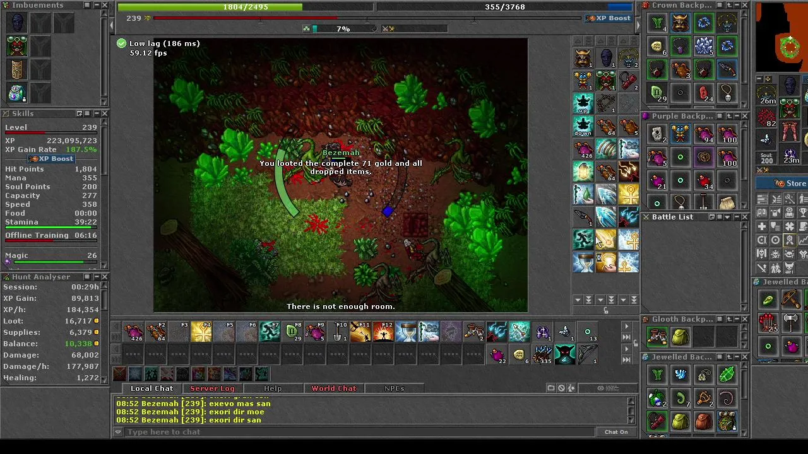808x454 pixels.
Task: Click the XP Boost button in top bar
Action: pyautogui.click(x=609, y=18)
